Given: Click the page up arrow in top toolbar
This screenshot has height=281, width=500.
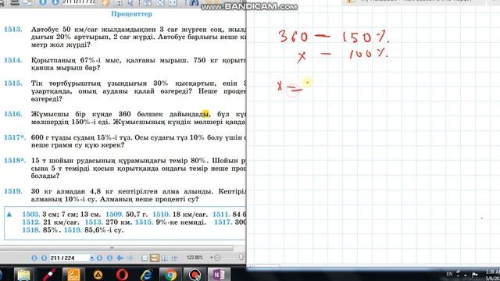Looking at the screenshot, I should pos(43,2).
